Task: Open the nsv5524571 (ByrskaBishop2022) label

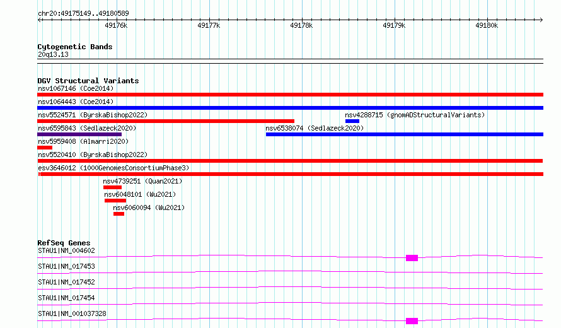Action: [93, 115]
